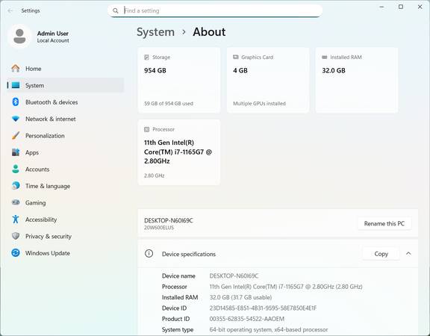The width and height of the screenshot is (430, 336).
Task: Click model number 20W600ELUS
Action: (159, 228)
